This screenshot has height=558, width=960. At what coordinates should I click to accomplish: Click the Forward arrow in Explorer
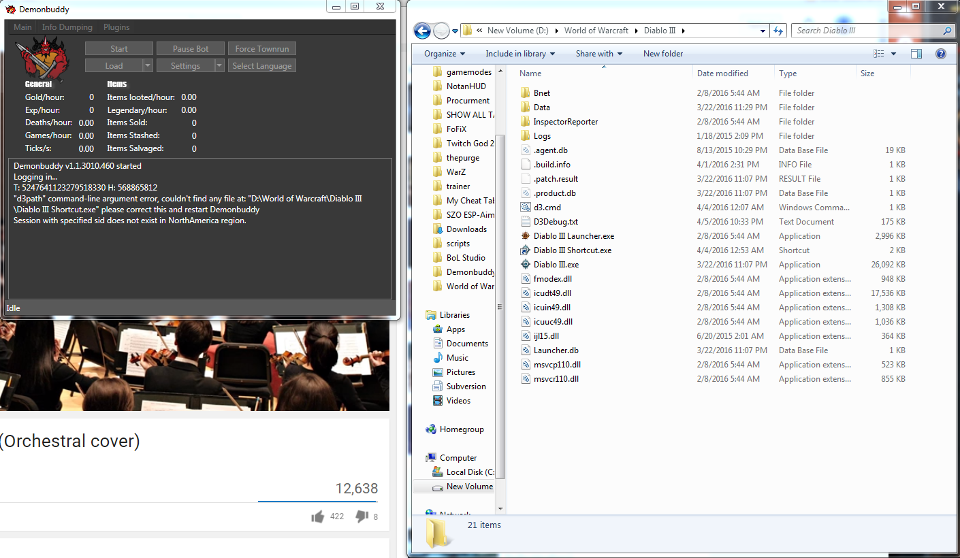441,31
